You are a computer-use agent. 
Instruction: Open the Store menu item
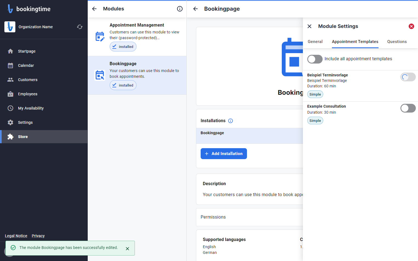pos(44,137)
